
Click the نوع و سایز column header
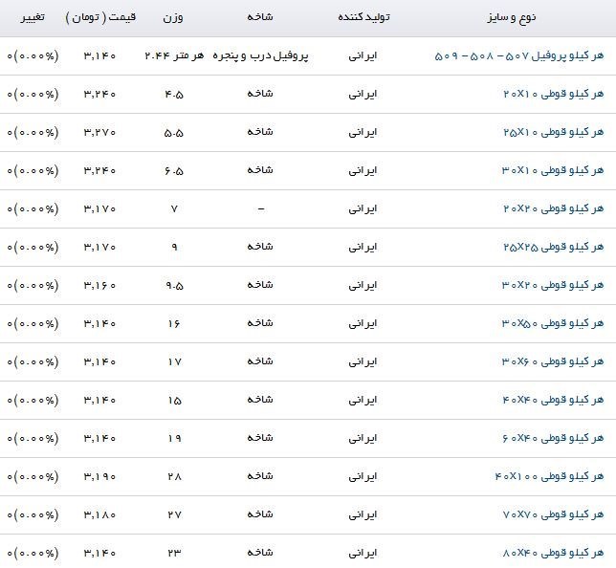[512, 17]
